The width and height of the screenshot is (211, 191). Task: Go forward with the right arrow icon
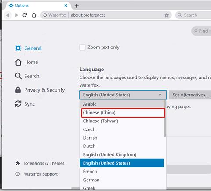coord(17,15)
